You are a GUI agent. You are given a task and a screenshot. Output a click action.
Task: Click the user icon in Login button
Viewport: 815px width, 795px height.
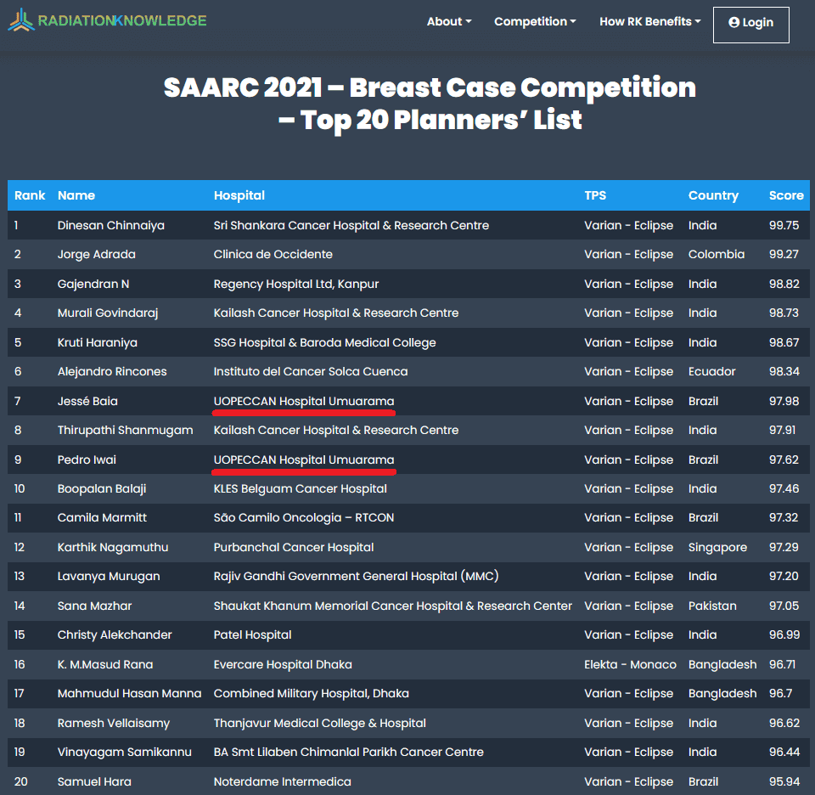click(x=733, y=22)
